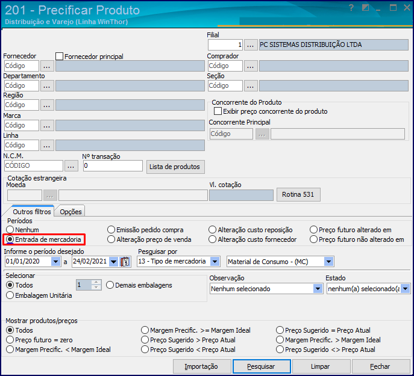The height and width of the screenshot is (376, 414).
Task: Click the Pesquisar button
Action: point(262,366)
